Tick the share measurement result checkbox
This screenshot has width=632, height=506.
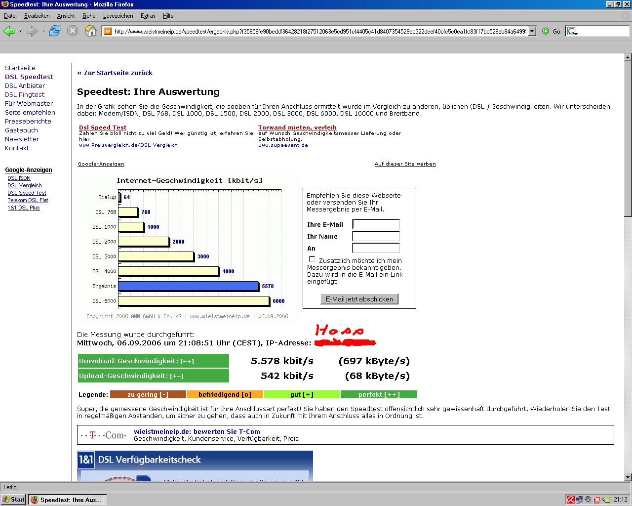pyautogui.click(x=312, y=259)
